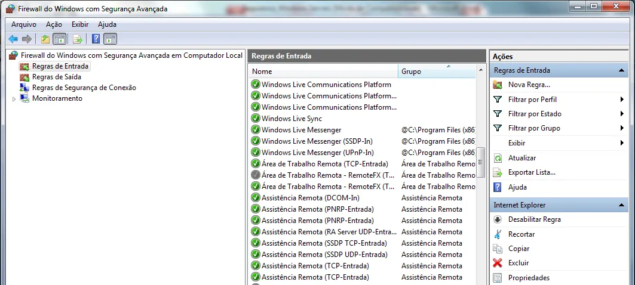635x285 pixels.
Task: Click the Regras de Saída tree icon
Action: (24, 77)
